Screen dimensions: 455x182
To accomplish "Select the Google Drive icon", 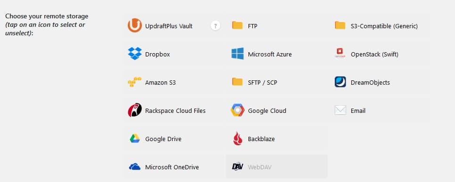I will (x=135, y=138).
